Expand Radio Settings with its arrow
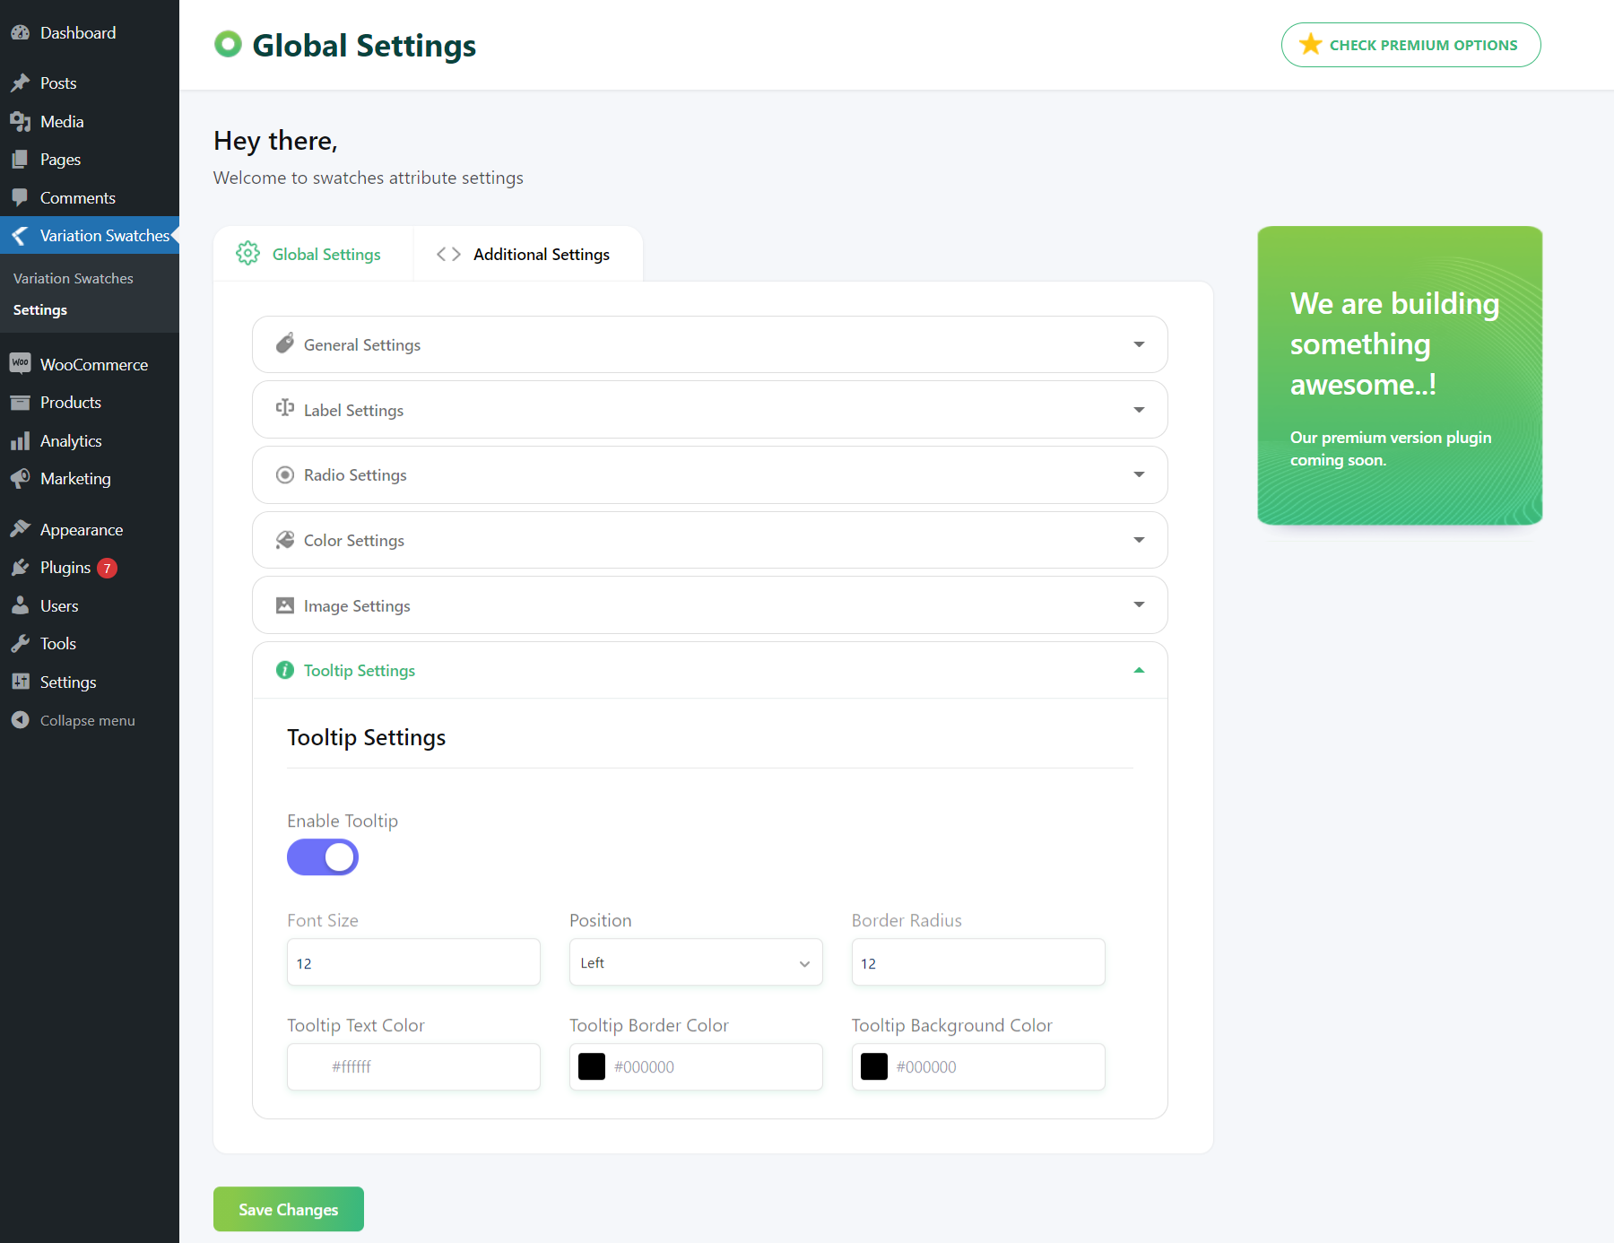Screen dimensions: 1614x1243 pyautogui.click(x=1139, y=474)
